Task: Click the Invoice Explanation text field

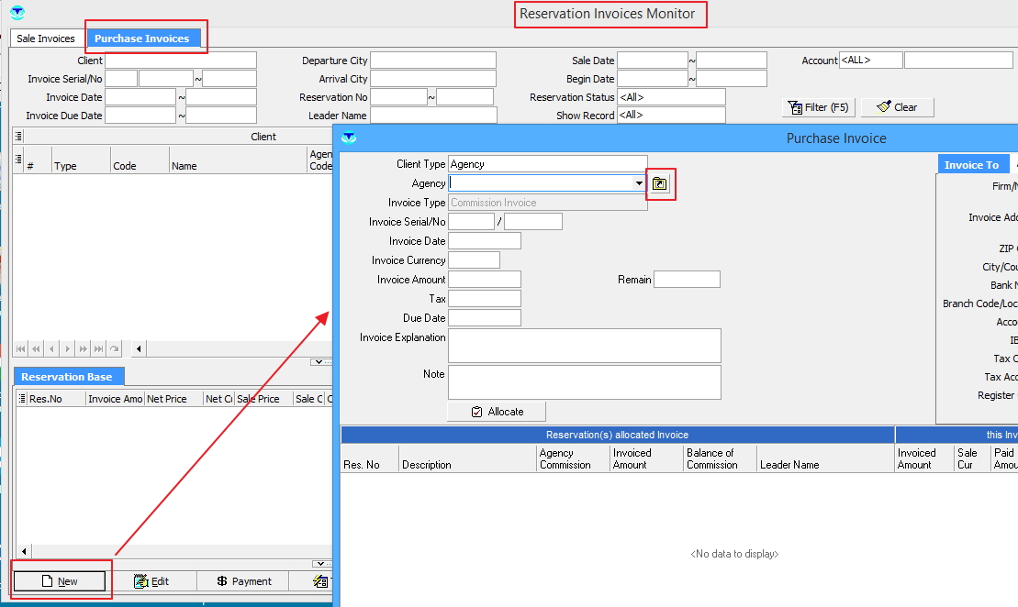Action: pos(584,346)
